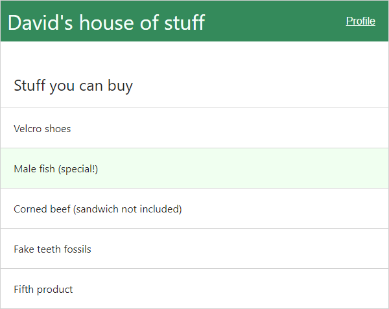Click the product marked as special
The width and height of the screenshot is (389, 309).
coord(56,168)
